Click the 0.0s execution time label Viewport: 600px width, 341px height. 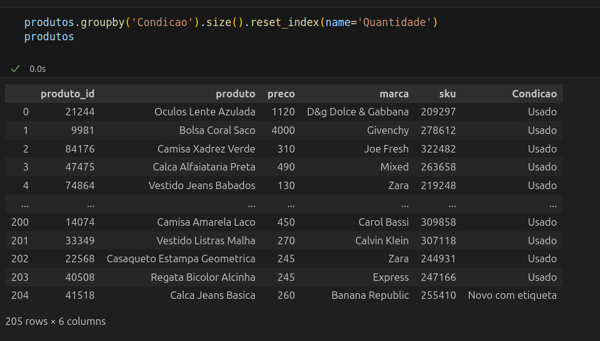coord(37,69)
